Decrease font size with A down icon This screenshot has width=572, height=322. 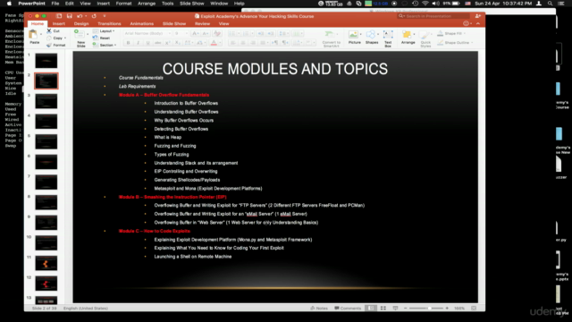coord(206,33)
